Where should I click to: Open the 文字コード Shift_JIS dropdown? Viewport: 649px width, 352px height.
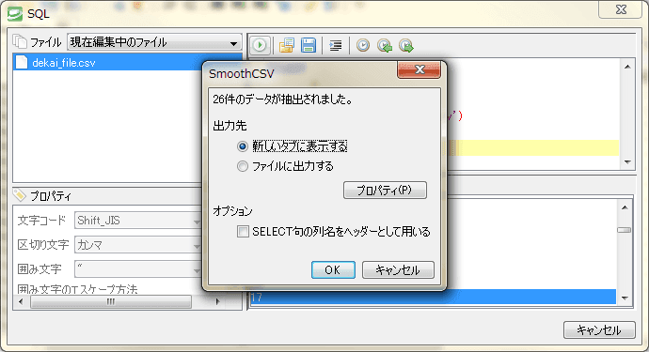(x=138, y=221)
